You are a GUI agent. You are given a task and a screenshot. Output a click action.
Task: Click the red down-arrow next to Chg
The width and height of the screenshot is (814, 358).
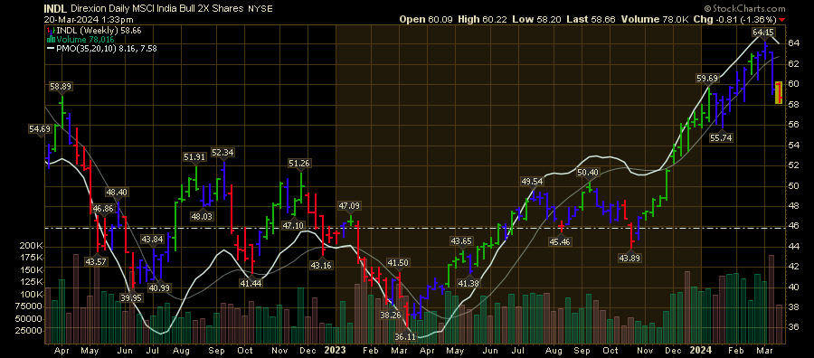[x=782, y=20]
